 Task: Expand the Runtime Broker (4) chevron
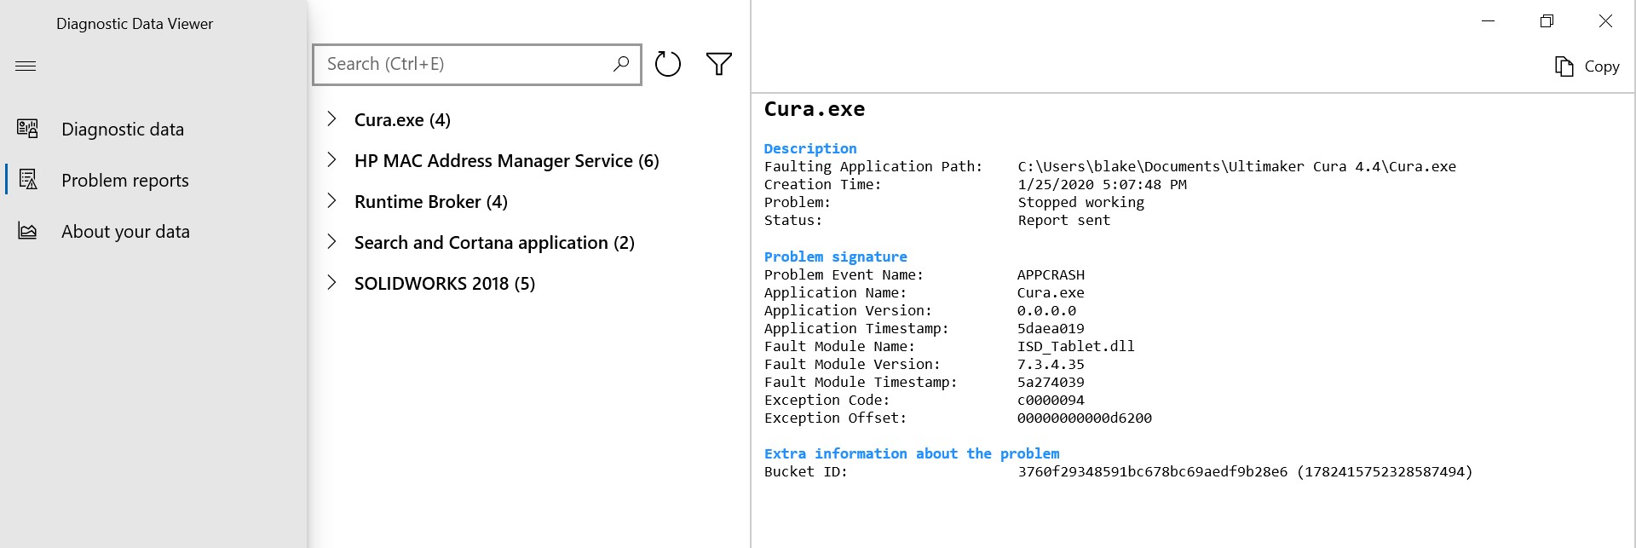(x=332, y=201)
